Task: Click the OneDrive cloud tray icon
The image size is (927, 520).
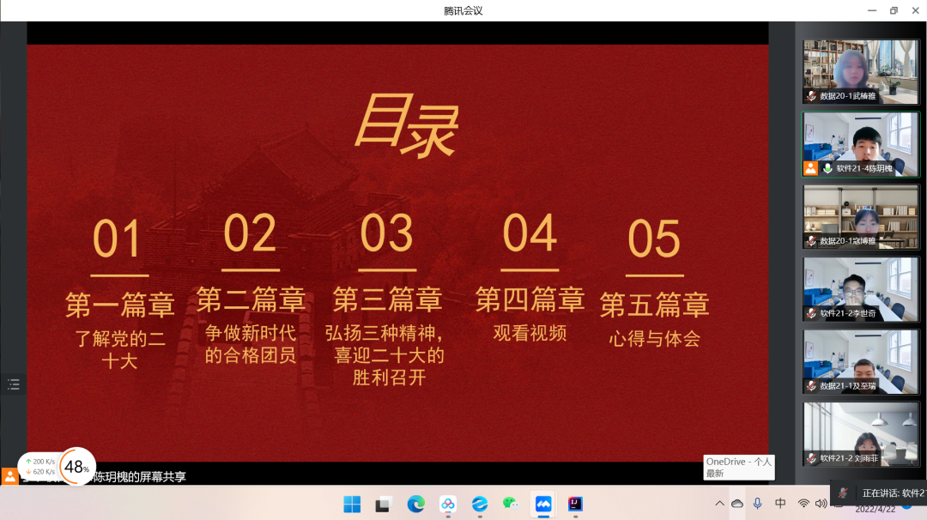Action: pos(737,504)
